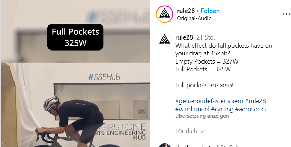Open the three-dot more options menu
The width and height of the screenshot is (291, 147).
point(286,14)
